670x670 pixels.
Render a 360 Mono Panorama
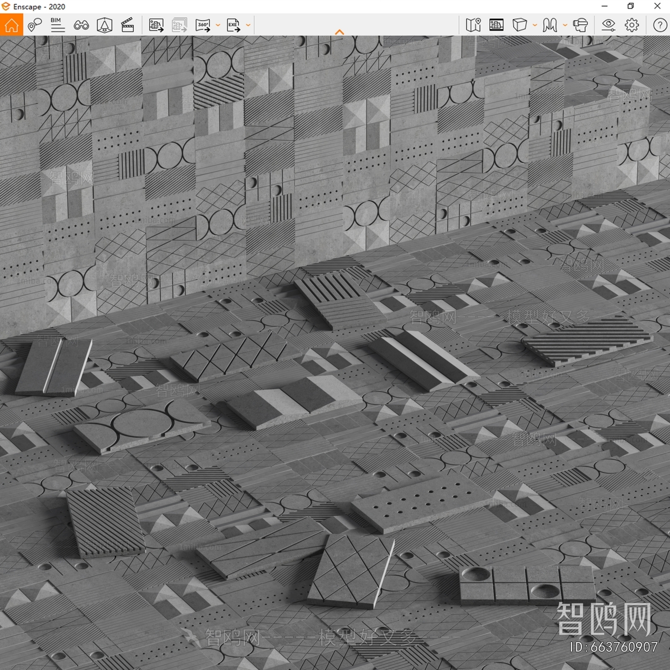(x=203, y=25)
